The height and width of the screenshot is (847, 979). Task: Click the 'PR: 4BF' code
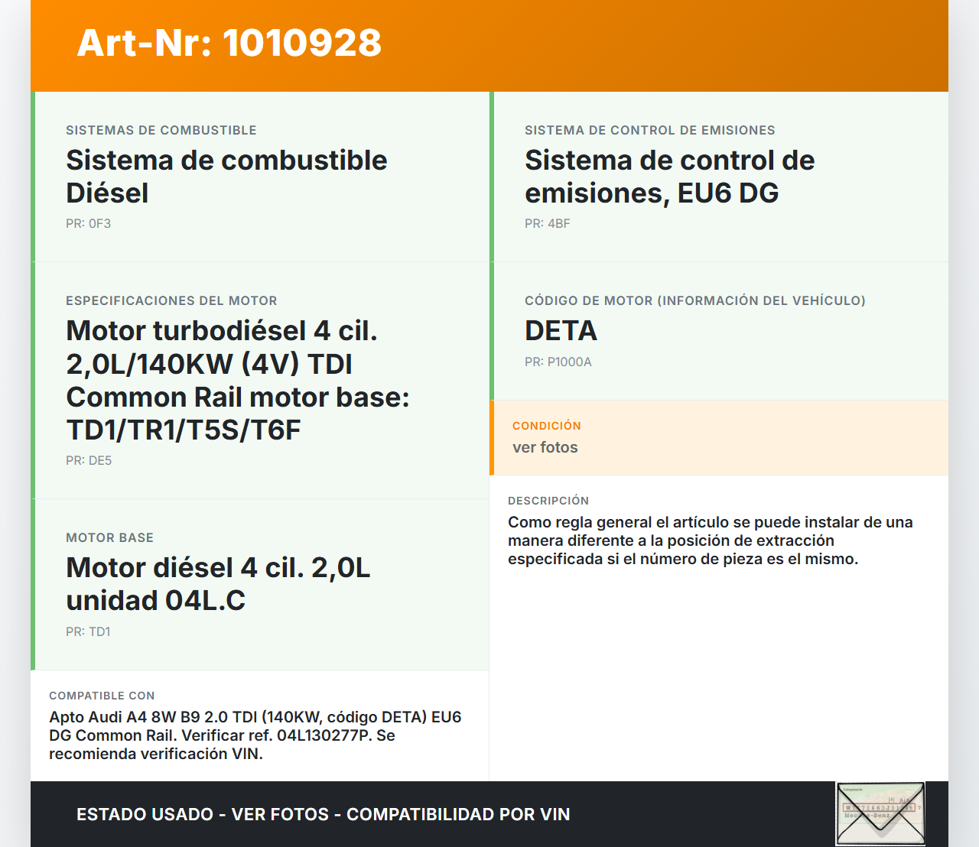tap(548, 224)
